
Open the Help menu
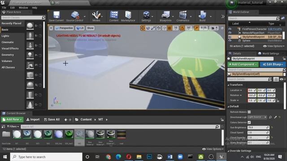pyautogui.click(x=35, y=8)
